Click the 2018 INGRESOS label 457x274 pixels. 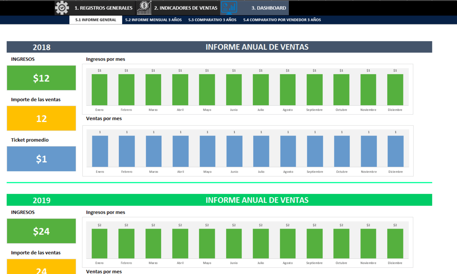(23, 59)
